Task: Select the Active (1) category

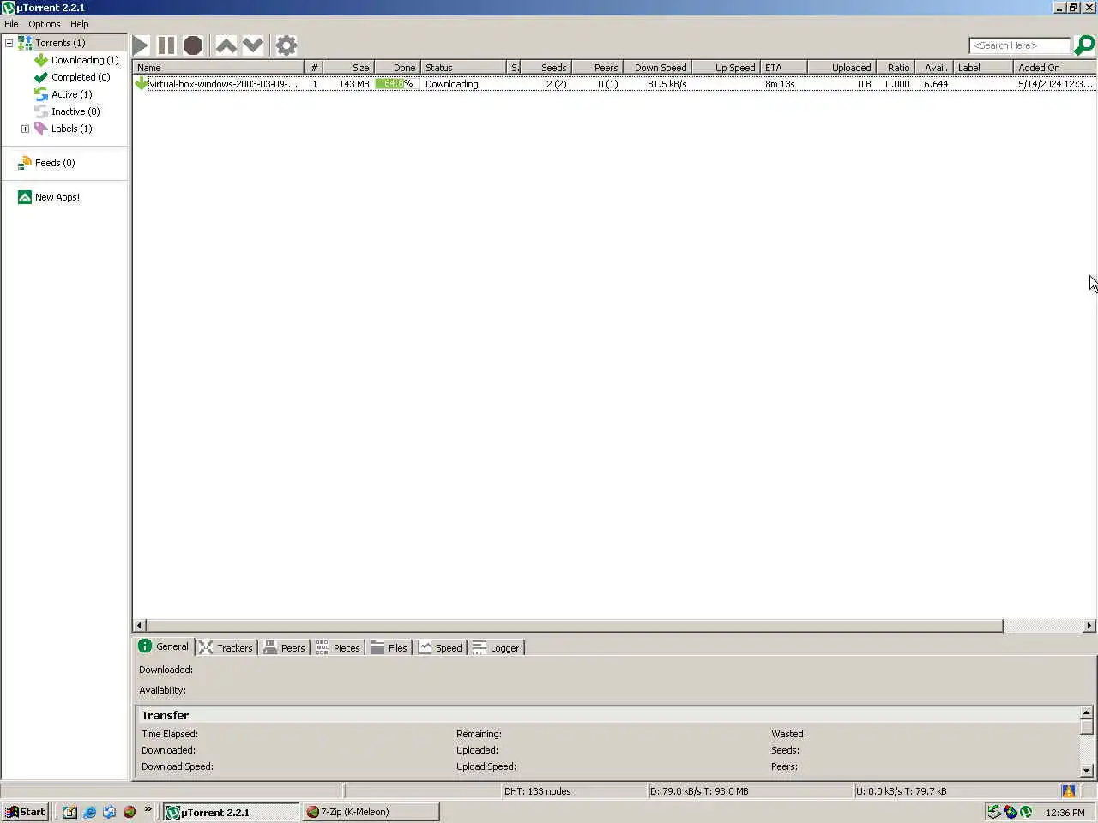Action: 71,94
